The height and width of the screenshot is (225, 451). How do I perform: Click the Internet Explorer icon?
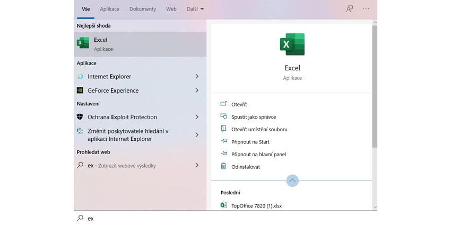[x=80, y=76]
